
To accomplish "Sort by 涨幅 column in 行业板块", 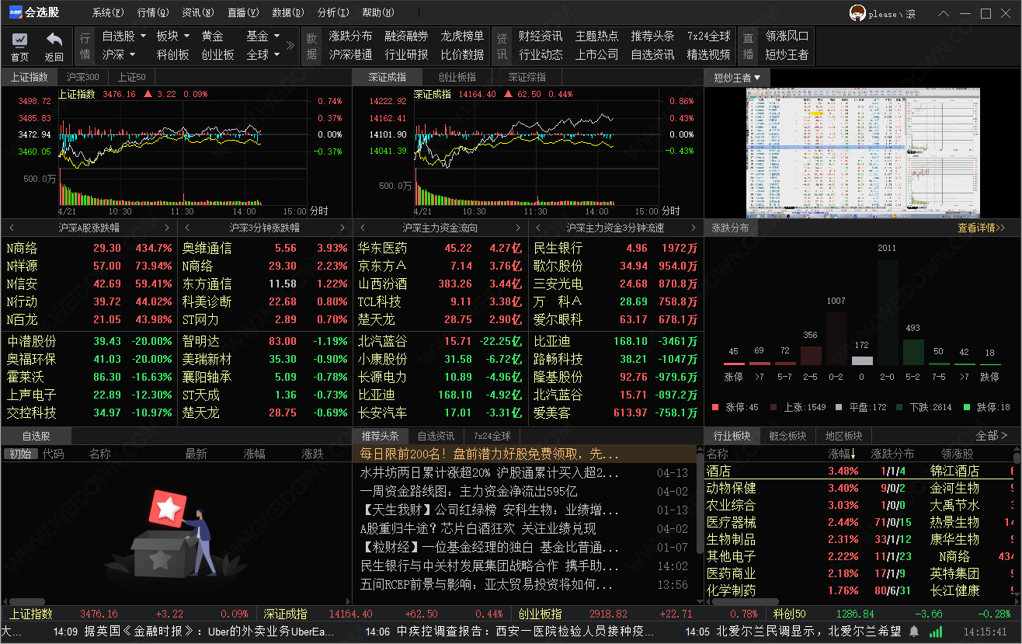I will 842,454.
